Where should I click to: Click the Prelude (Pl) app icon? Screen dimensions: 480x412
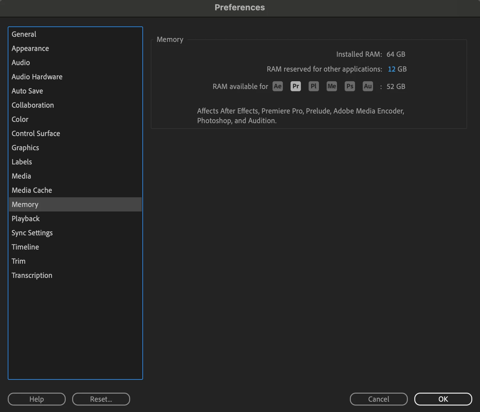pyautogui.click(x=314, y=86)
